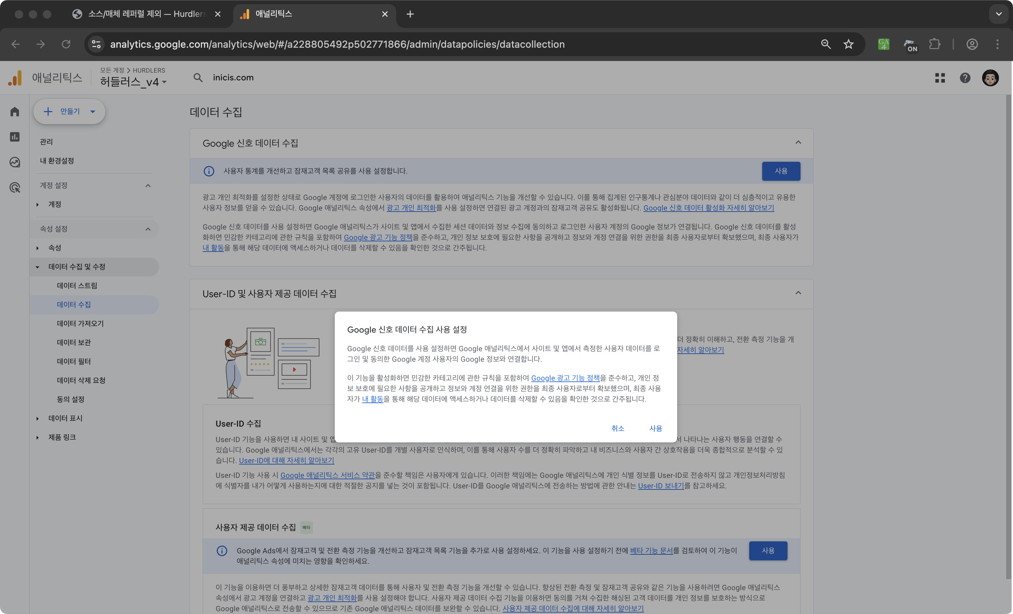Expand the 데이터 표시 tree item
The width and height of the screenshot is (1013, 614).
(x=38, y=419)
